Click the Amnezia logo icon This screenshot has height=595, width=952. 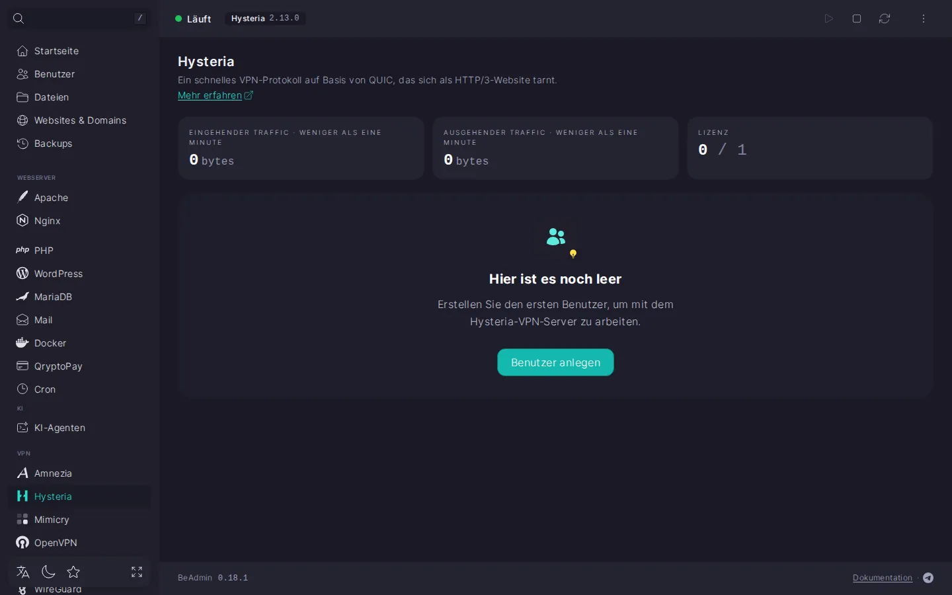click(22, 473)
